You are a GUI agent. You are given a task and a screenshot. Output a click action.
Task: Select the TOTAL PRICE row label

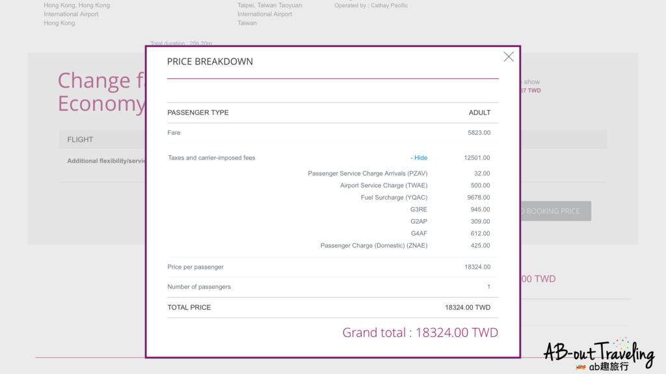click(x=189, y=308)
